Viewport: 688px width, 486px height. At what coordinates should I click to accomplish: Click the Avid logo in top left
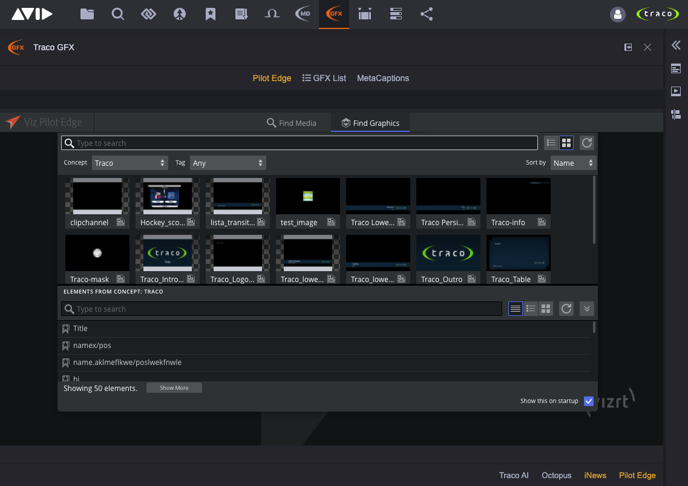click(32, 14)
